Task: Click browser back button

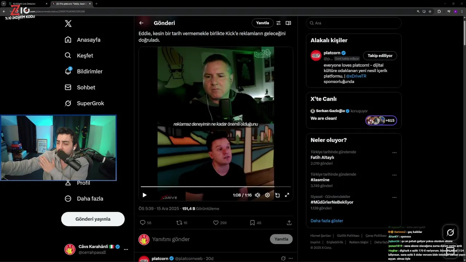Action: pyautogui.click(x=4, y=11)
